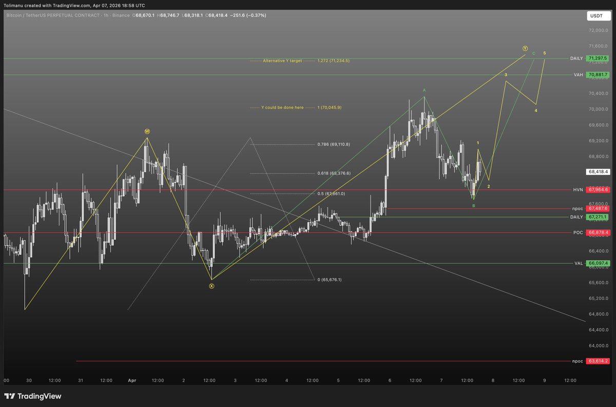
Task: Select the Bitcoin / TetherUS PERPETUAL CONTRACT title
Action: pos(52,15)
